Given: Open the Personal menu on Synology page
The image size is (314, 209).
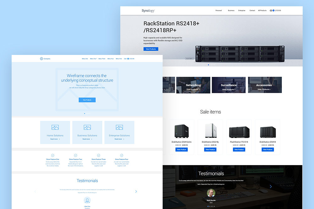Looking at the screenshot, I should click(219, 10).
